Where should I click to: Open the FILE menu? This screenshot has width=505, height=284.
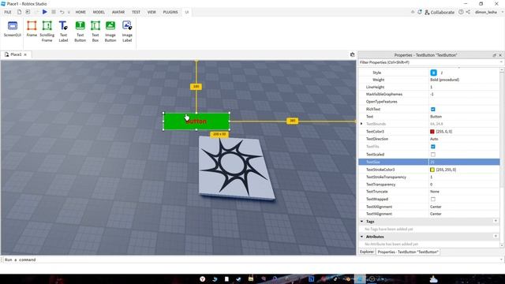tap(8, 13)
